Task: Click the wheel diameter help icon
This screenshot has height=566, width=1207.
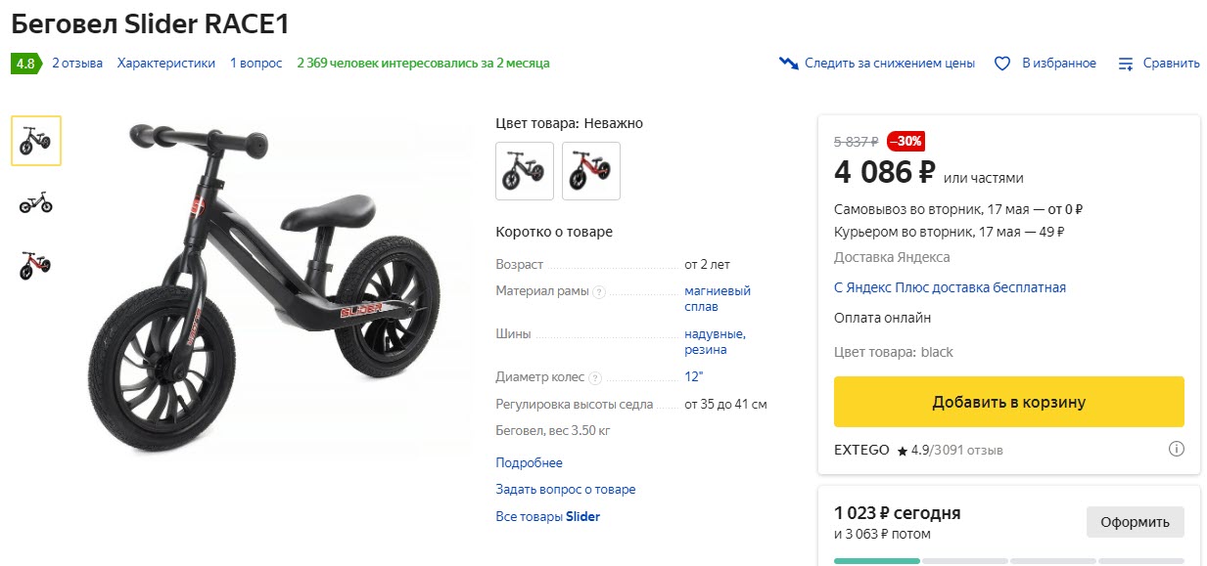Action: 595,377
